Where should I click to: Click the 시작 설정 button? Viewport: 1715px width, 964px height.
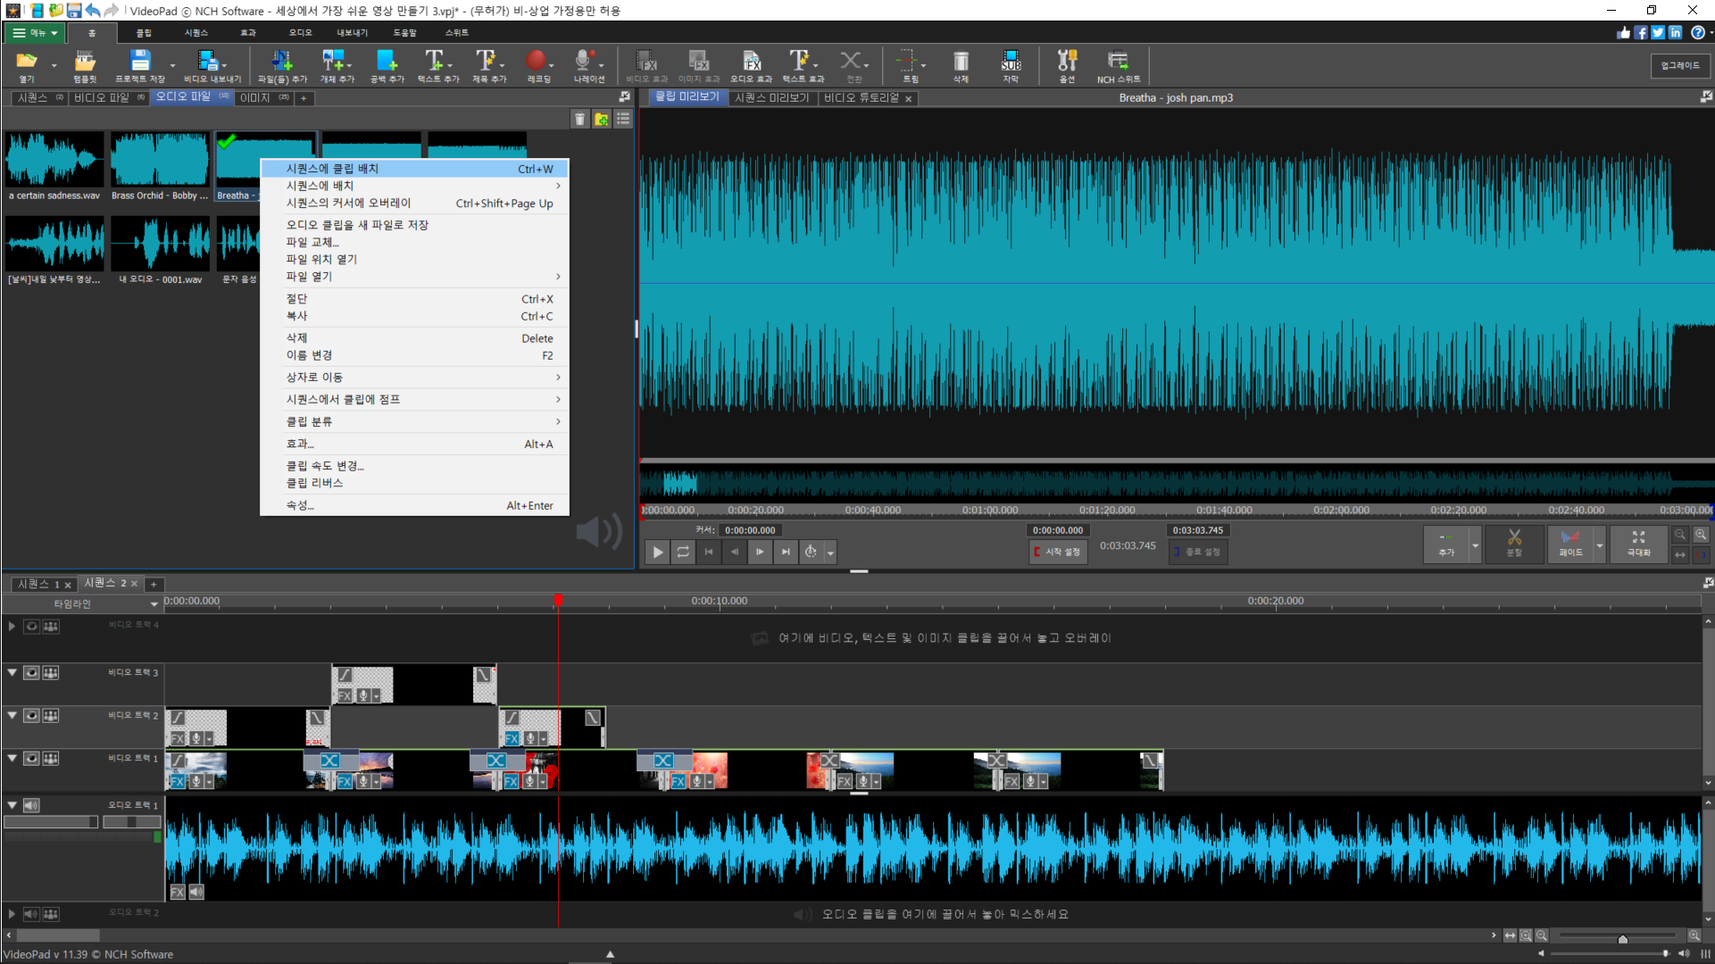1057,552
